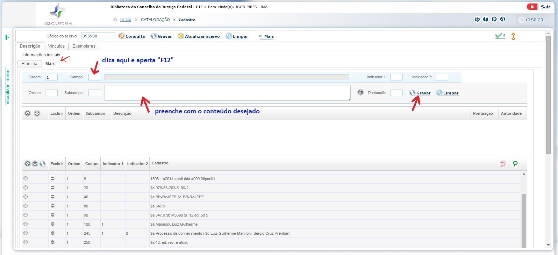
Task: Select the radio button for field 20 row
Action: [x=26, y=188]
